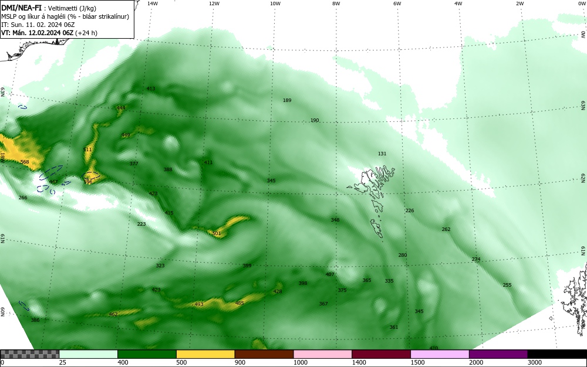The image size is (587, 367).
Task: Click the map value '388'
Action: click(168, 169)
